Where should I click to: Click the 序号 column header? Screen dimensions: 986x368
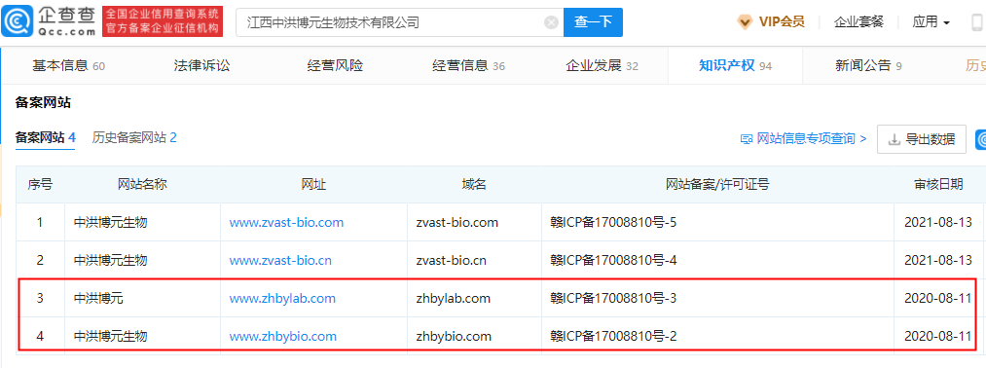[40, 184]
